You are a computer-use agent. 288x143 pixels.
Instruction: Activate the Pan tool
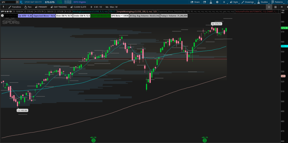[28, 7]
